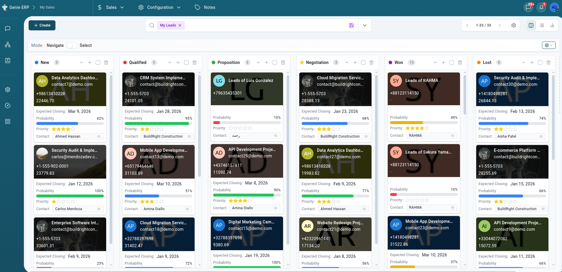Go back via My Sales breadcrumb
The image size is (562, 272).
coord(47,7)
